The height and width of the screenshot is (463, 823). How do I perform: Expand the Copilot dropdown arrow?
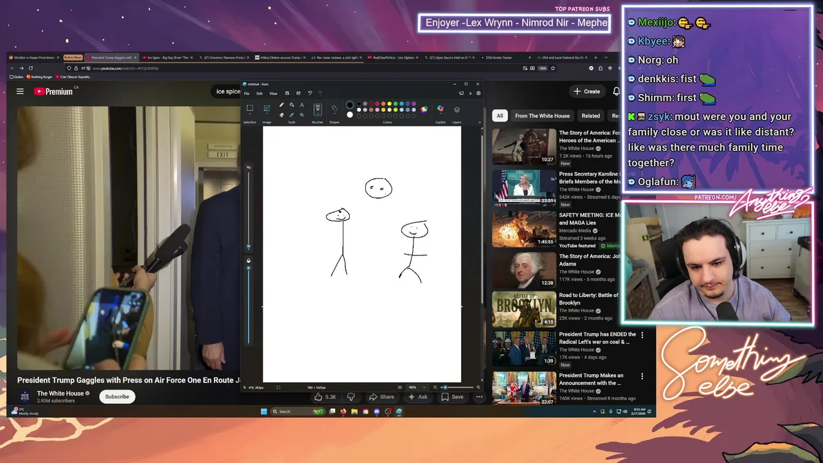coord(440,114)
